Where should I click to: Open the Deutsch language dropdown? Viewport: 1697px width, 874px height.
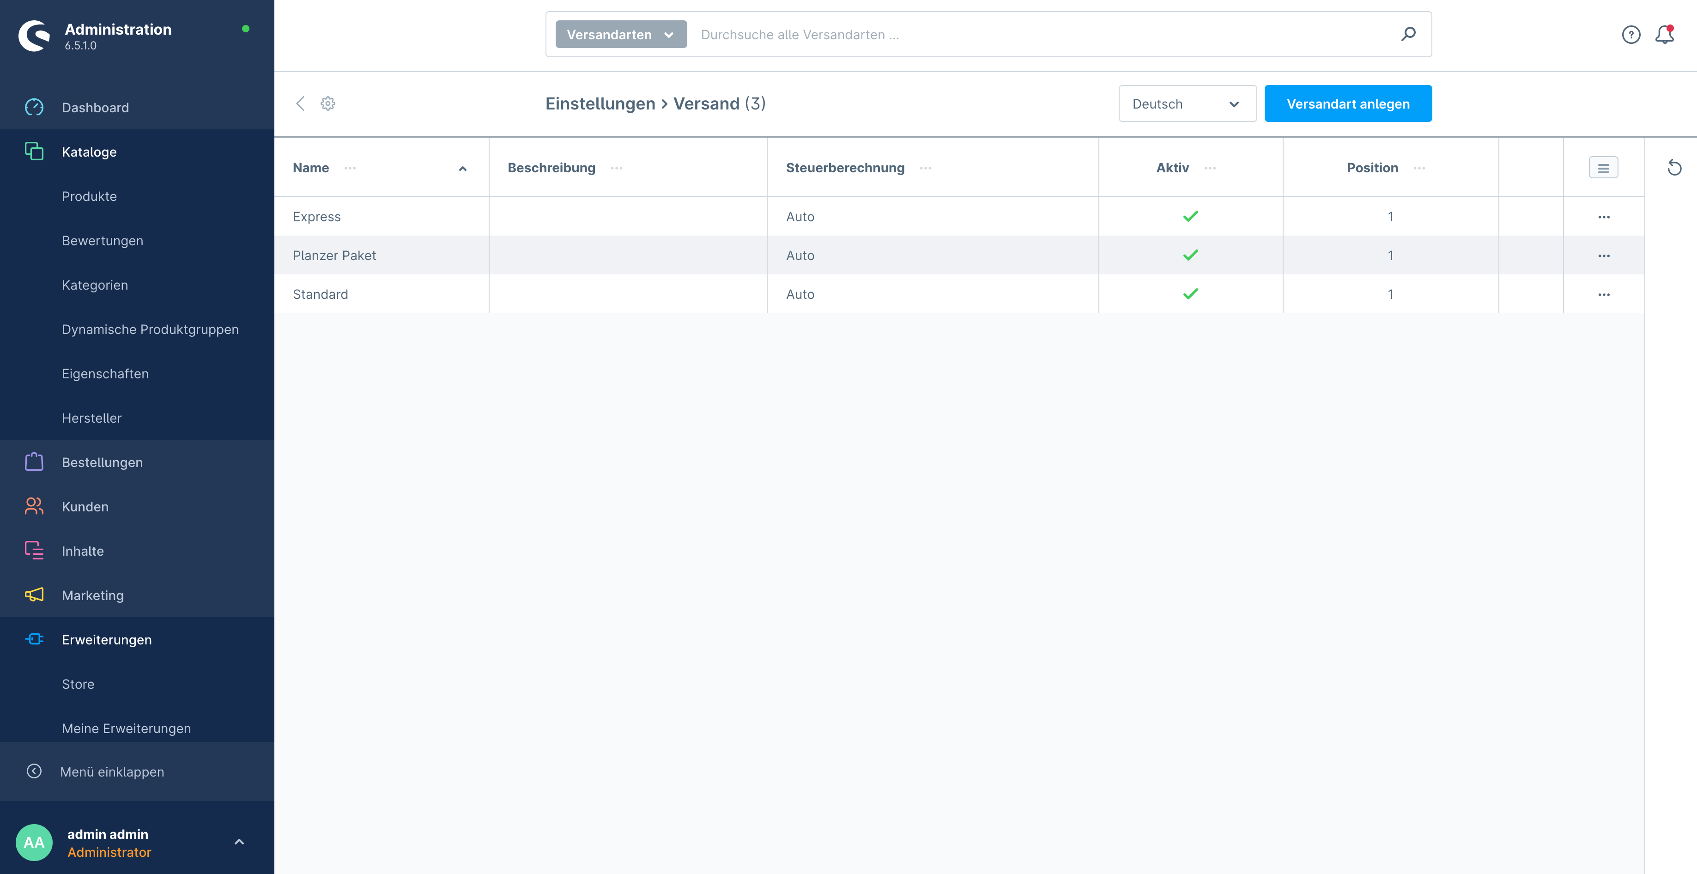pos(1187,103)
